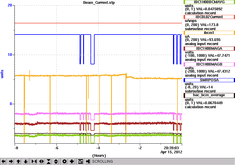Click the x-axis tick label -6
This screenshot has height=165, width=235.
56,148
